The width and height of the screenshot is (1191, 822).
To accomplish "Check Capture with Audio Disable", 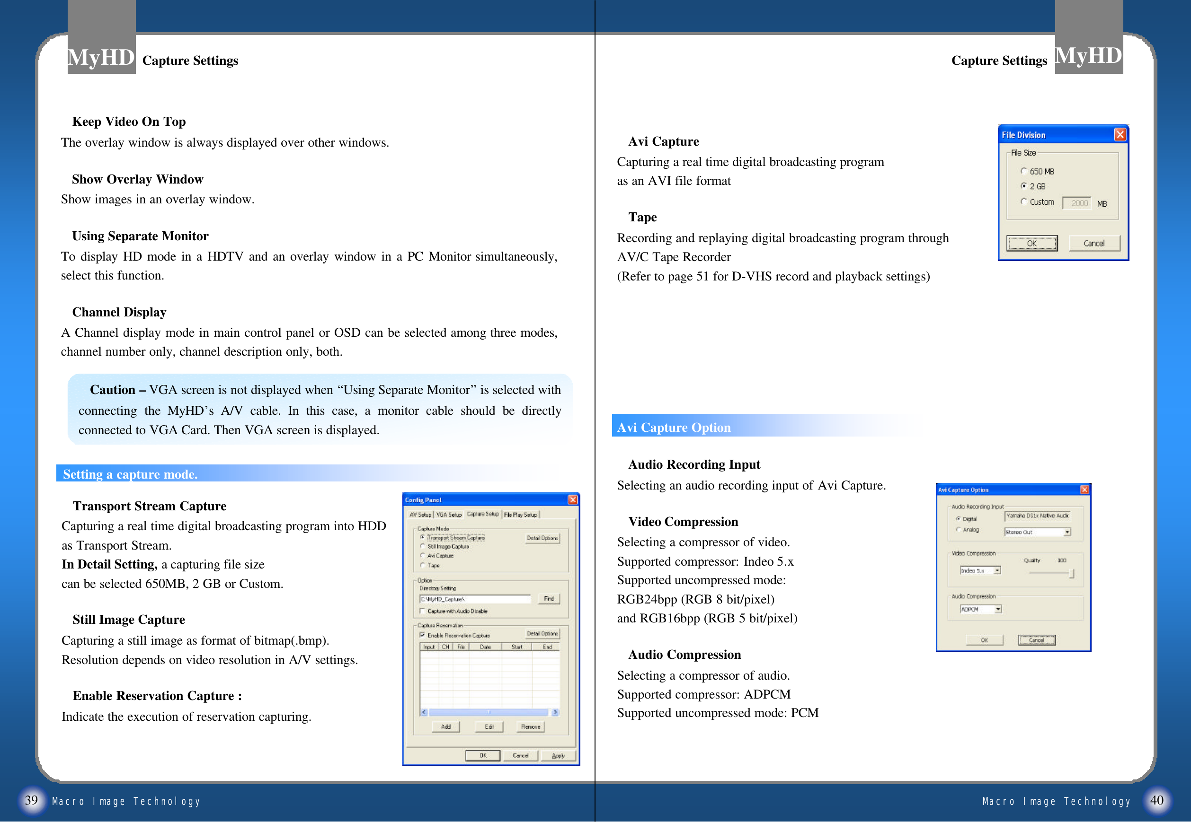I will [423, 612].
